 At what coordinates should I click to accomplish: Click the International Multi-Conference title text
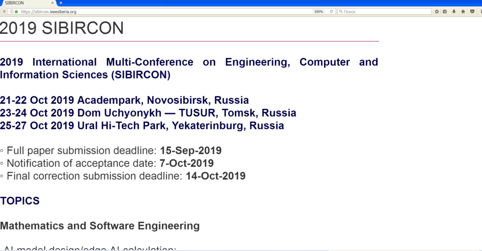point(189,69)
